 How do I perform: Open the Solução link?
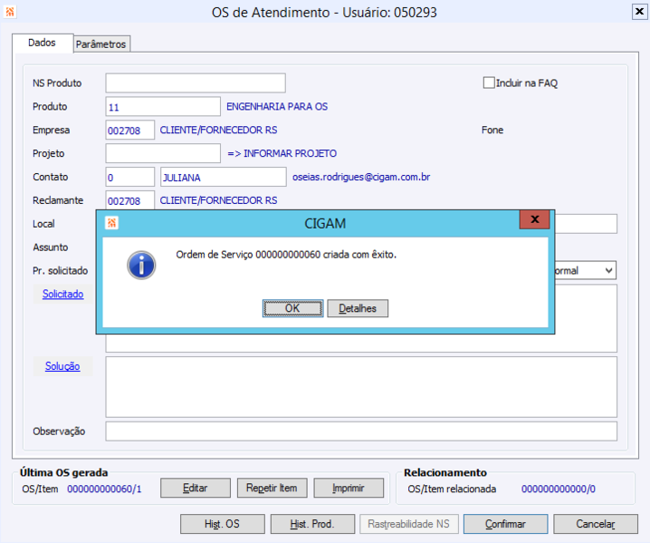(x=62, y=366)
